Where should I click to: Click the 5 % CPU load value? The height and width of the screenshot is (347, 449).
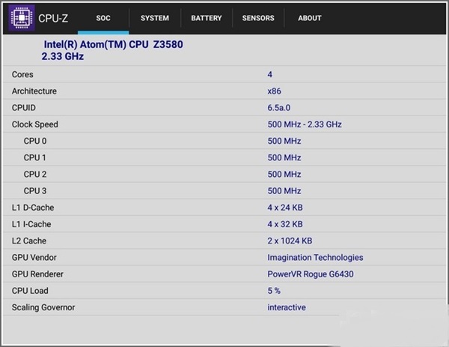(x=274, y=291)
